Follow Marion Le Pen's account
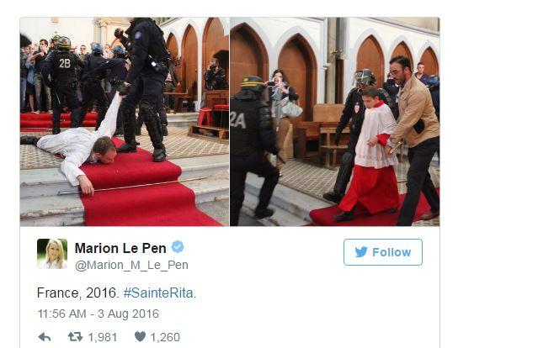This screenshot has height=348, width=554. click(x=382, y=252)
